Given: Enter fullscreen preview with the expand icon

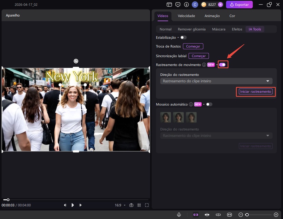Looking at the screenshot, I should tap(147, 205).
